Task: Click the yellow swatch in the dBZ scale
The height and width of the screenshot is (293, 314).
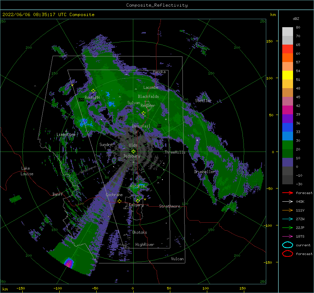Action: (287, 75)
